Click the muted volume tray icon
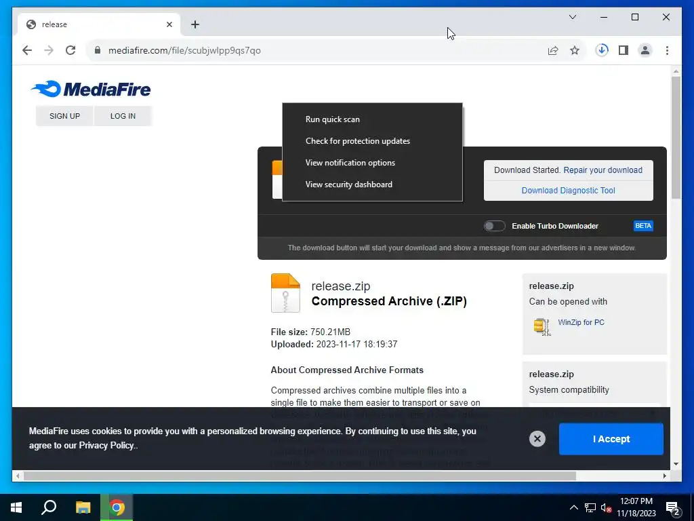The image size is (694, 521). click(607, 507)
